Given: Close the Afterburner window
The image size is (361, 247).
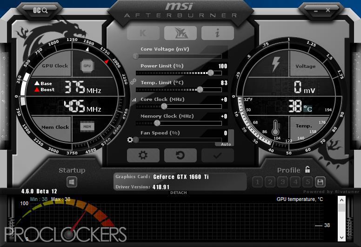Looking at the screenshot, I should pos(328,10).
